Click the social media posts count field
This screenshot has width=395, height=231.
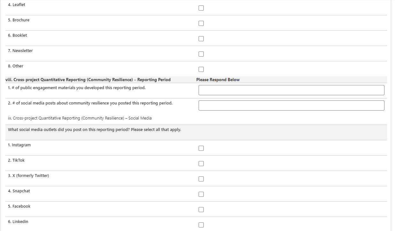click(291, 105)
